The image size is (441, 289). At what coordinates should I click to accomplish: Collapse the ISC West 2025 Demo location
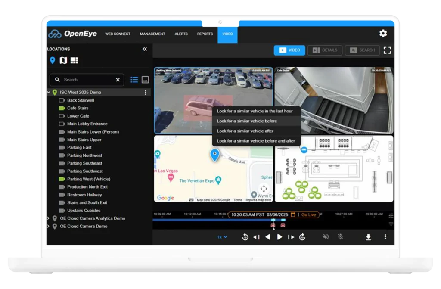coord(49,92)
